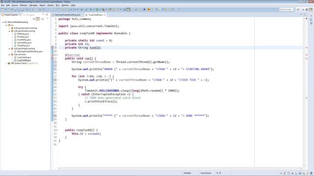
Task: Click the @Override annotation on line 11
Action: (72, 55)
